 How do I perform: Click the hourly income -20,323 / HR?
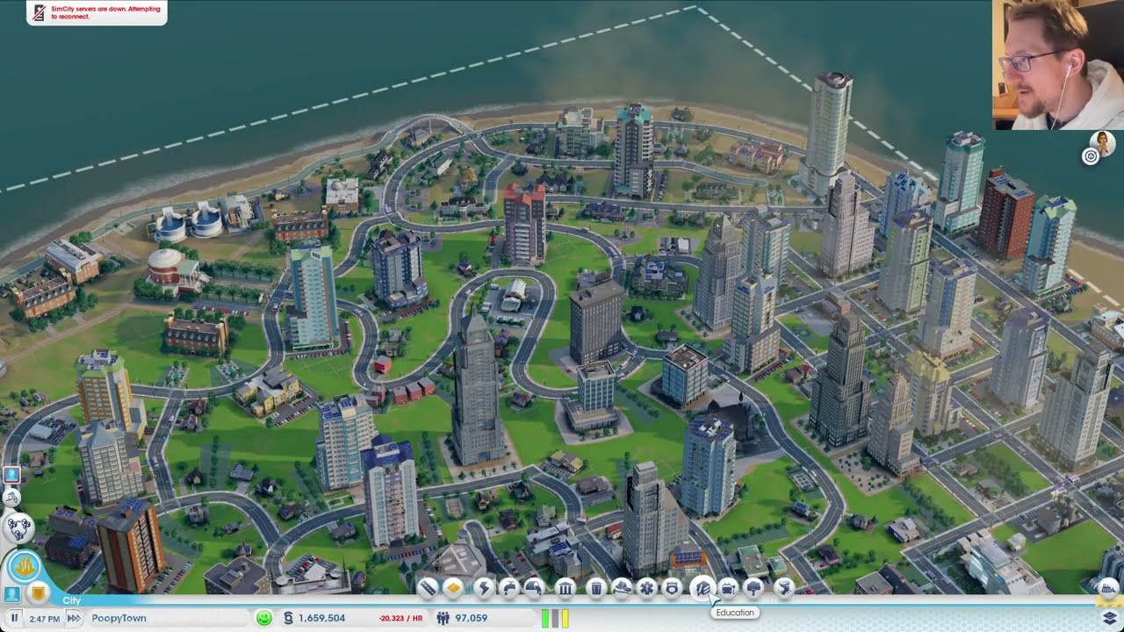pyautogui.click(x=400, y=618)
